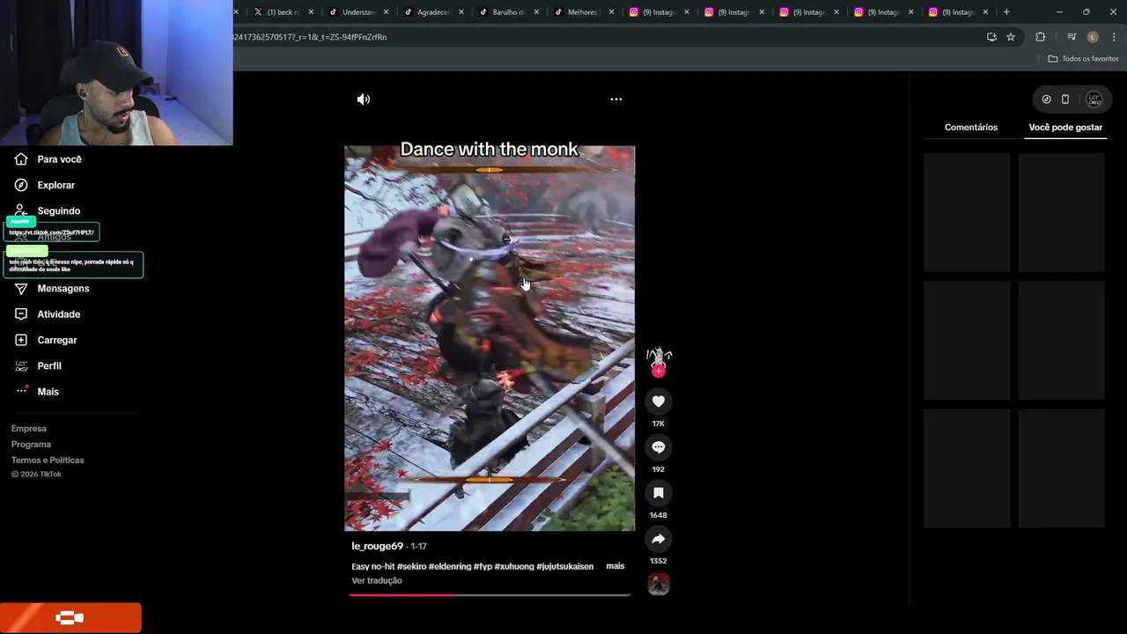
Task: Pause the Dance with the monk video
Action: 490,339
